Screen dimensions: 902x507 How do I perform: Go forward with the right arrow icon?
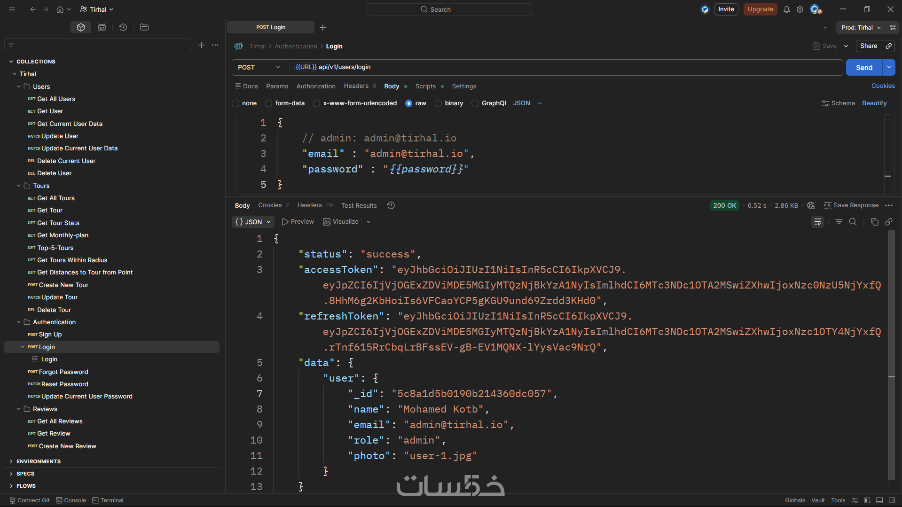point(46,9)
